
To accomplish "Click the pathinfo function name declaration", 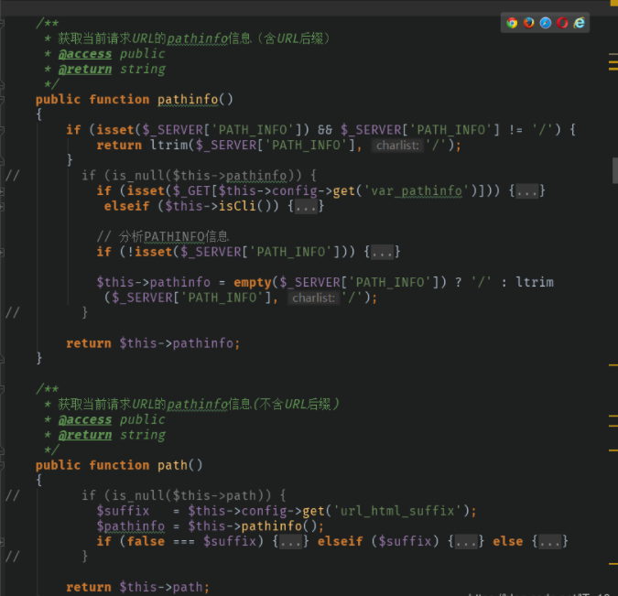I will tap(188, 99).
